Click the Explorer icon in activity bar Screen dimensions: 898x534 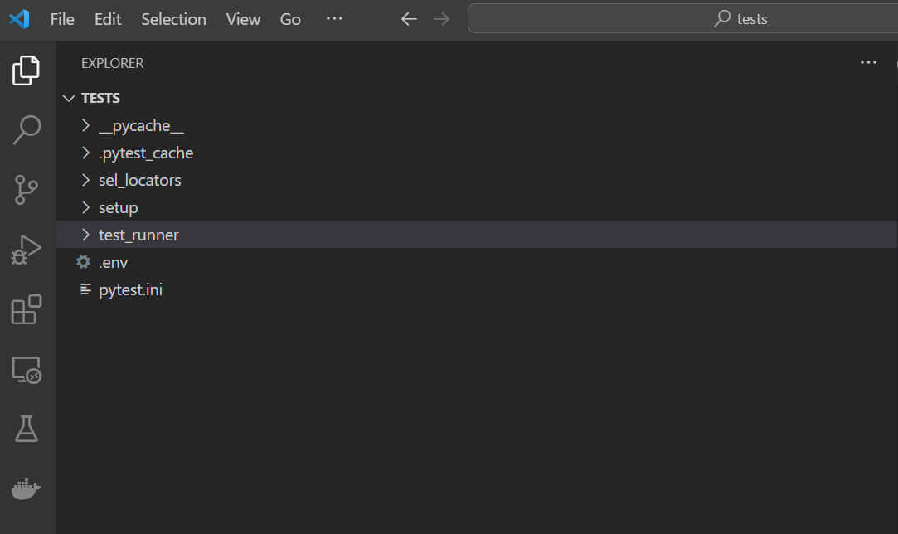27,71
